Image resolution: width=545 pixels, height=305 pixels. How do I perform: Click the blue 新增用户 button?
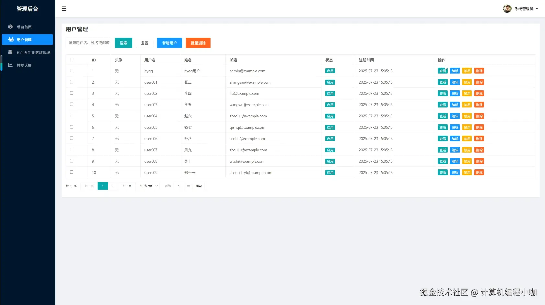pos(169,43)
